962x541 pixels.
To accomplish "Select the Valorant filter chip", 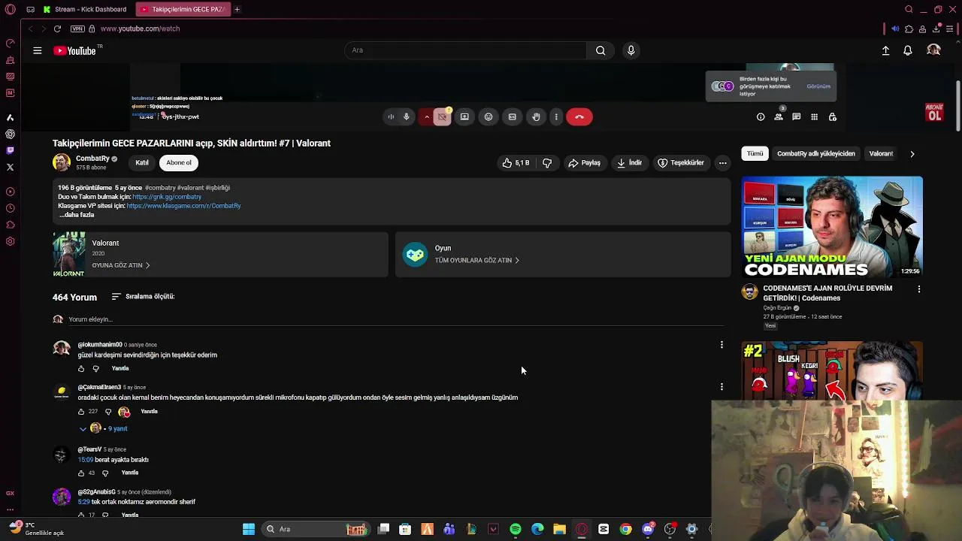I will (881, 153).
